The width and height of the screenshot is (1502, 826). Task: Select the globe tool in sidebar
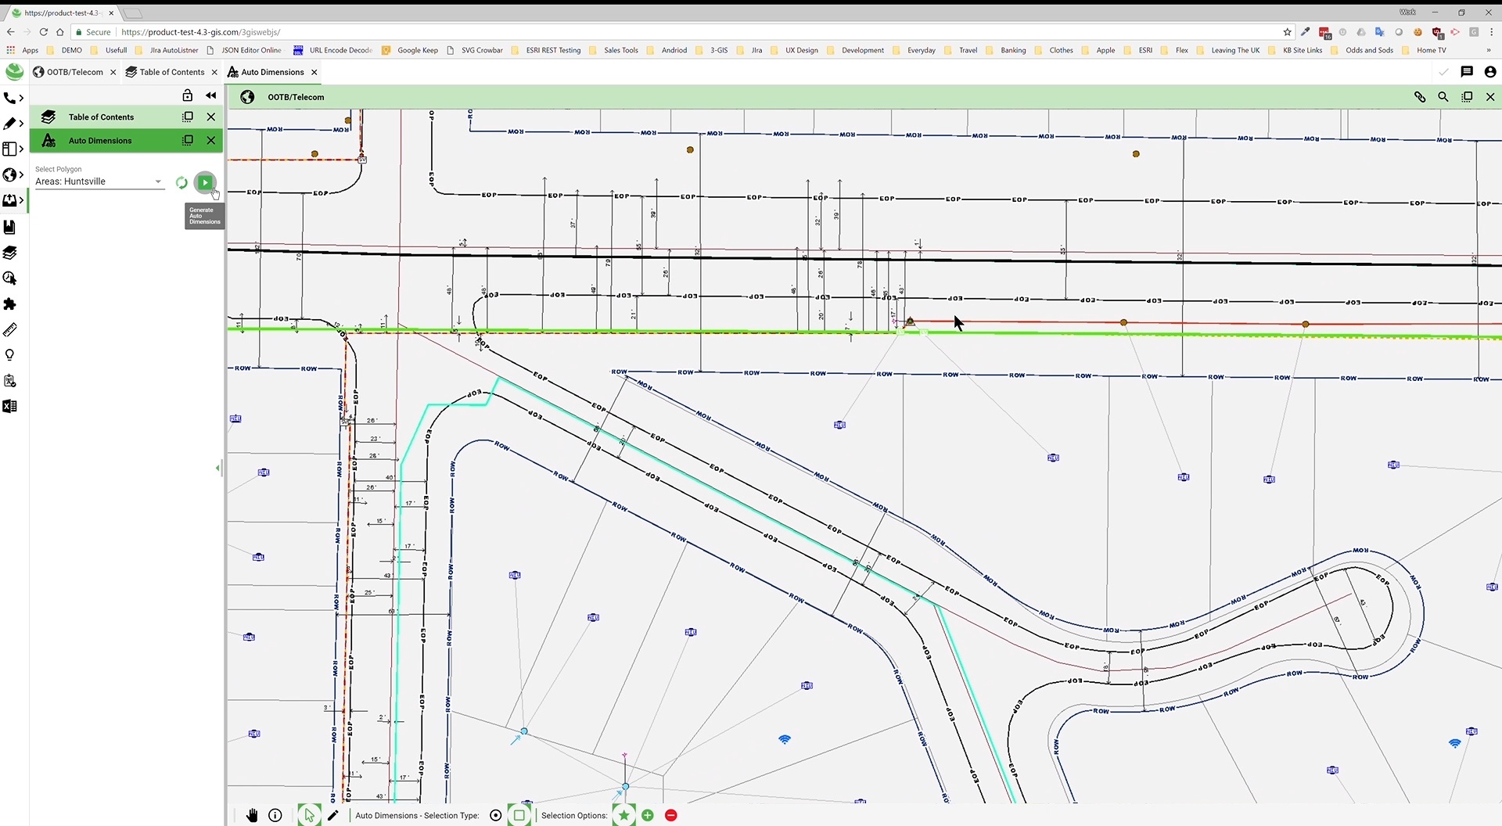point(9,175)
